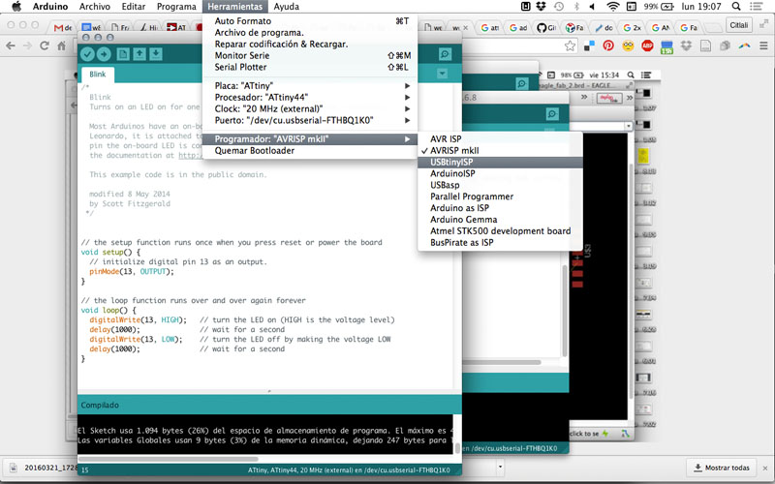Open Chrome hamburger menu
The width and height of the screenshot is (775, 484).
[763, 45]
